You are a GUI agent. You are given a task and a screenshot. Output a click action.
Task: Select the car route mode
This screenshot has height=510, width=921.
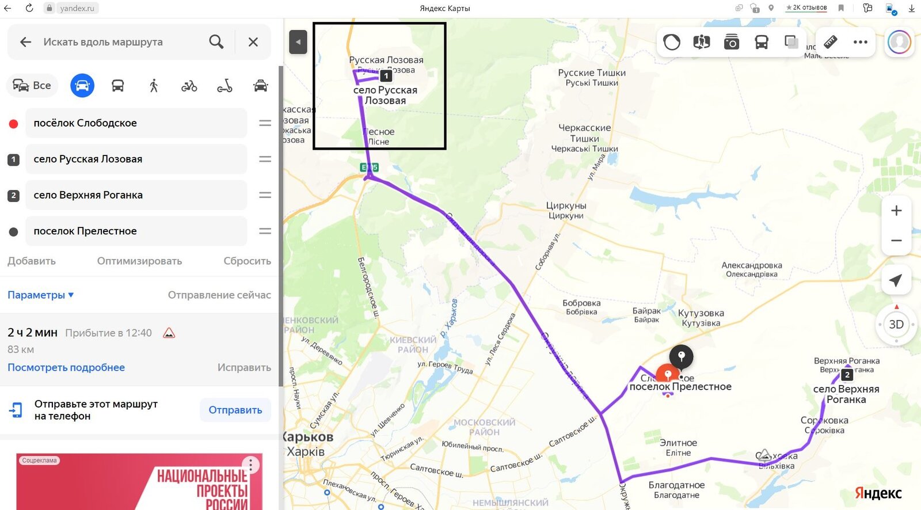coord(82,86)
